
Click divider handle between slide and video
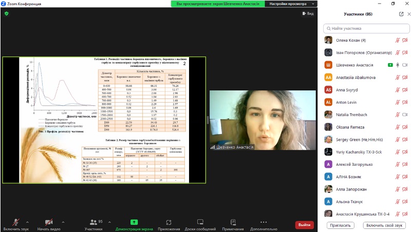(208, 120)
